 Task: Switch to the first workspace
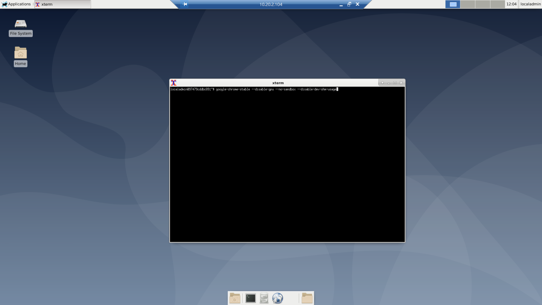click(x=453, y=4)
